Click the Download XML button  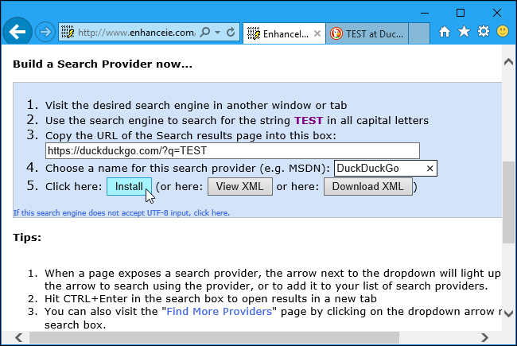tap(367, 187)
